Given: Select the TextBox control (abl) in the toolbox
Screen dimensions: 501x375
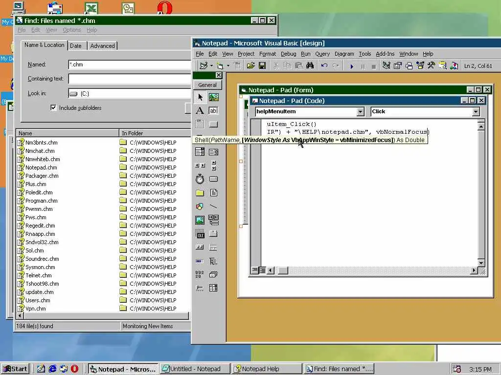Looking at the screenshot, I should coord(213,111).
